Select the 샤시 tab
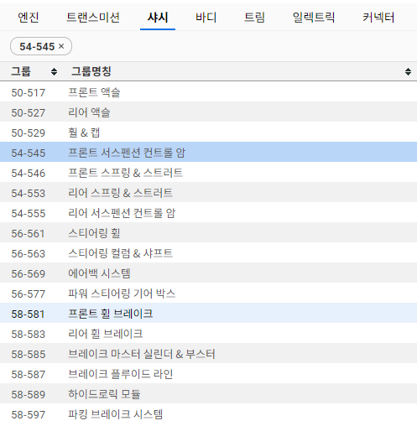 tap(158, 18)
